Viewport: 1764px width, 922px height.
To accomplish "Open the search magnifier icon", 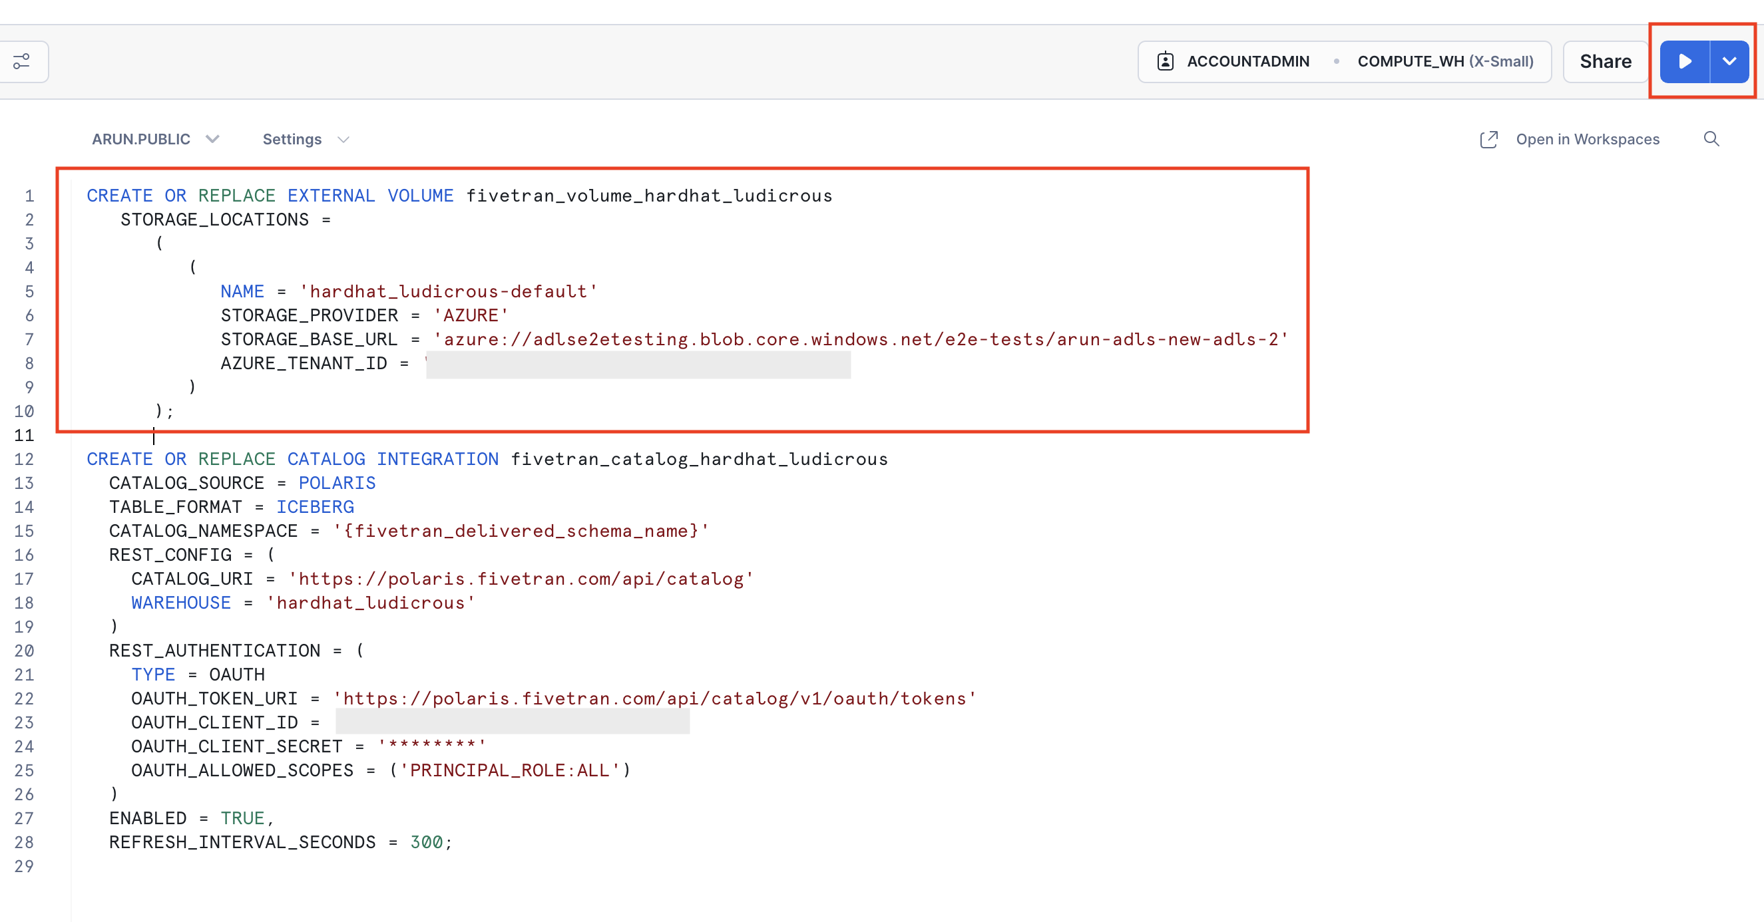I will 1711,139.
